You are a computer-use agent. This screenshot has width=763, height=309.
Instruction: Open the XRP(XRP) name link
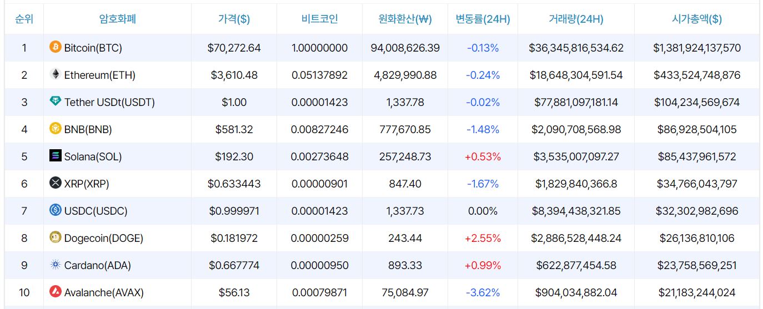click(87, 184)
